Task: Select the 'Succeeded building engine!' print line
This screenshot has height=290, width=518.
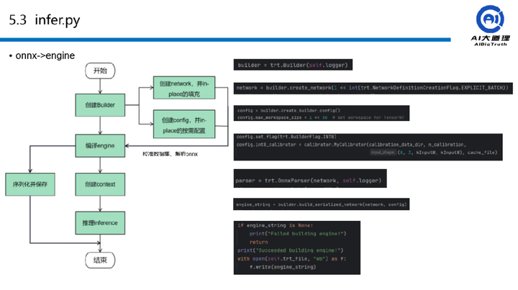Action: tap(291, 250)
